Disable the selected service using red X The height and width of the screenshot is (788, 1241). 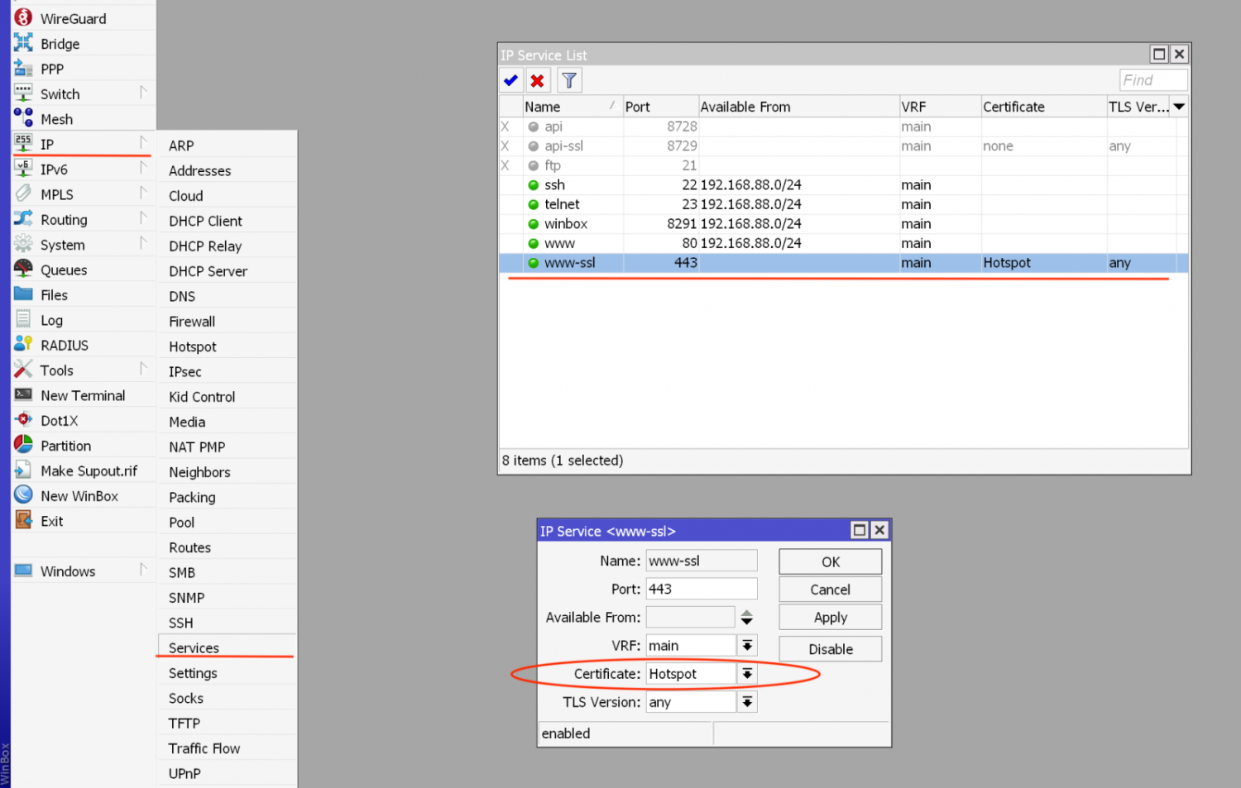click(537, 80)
